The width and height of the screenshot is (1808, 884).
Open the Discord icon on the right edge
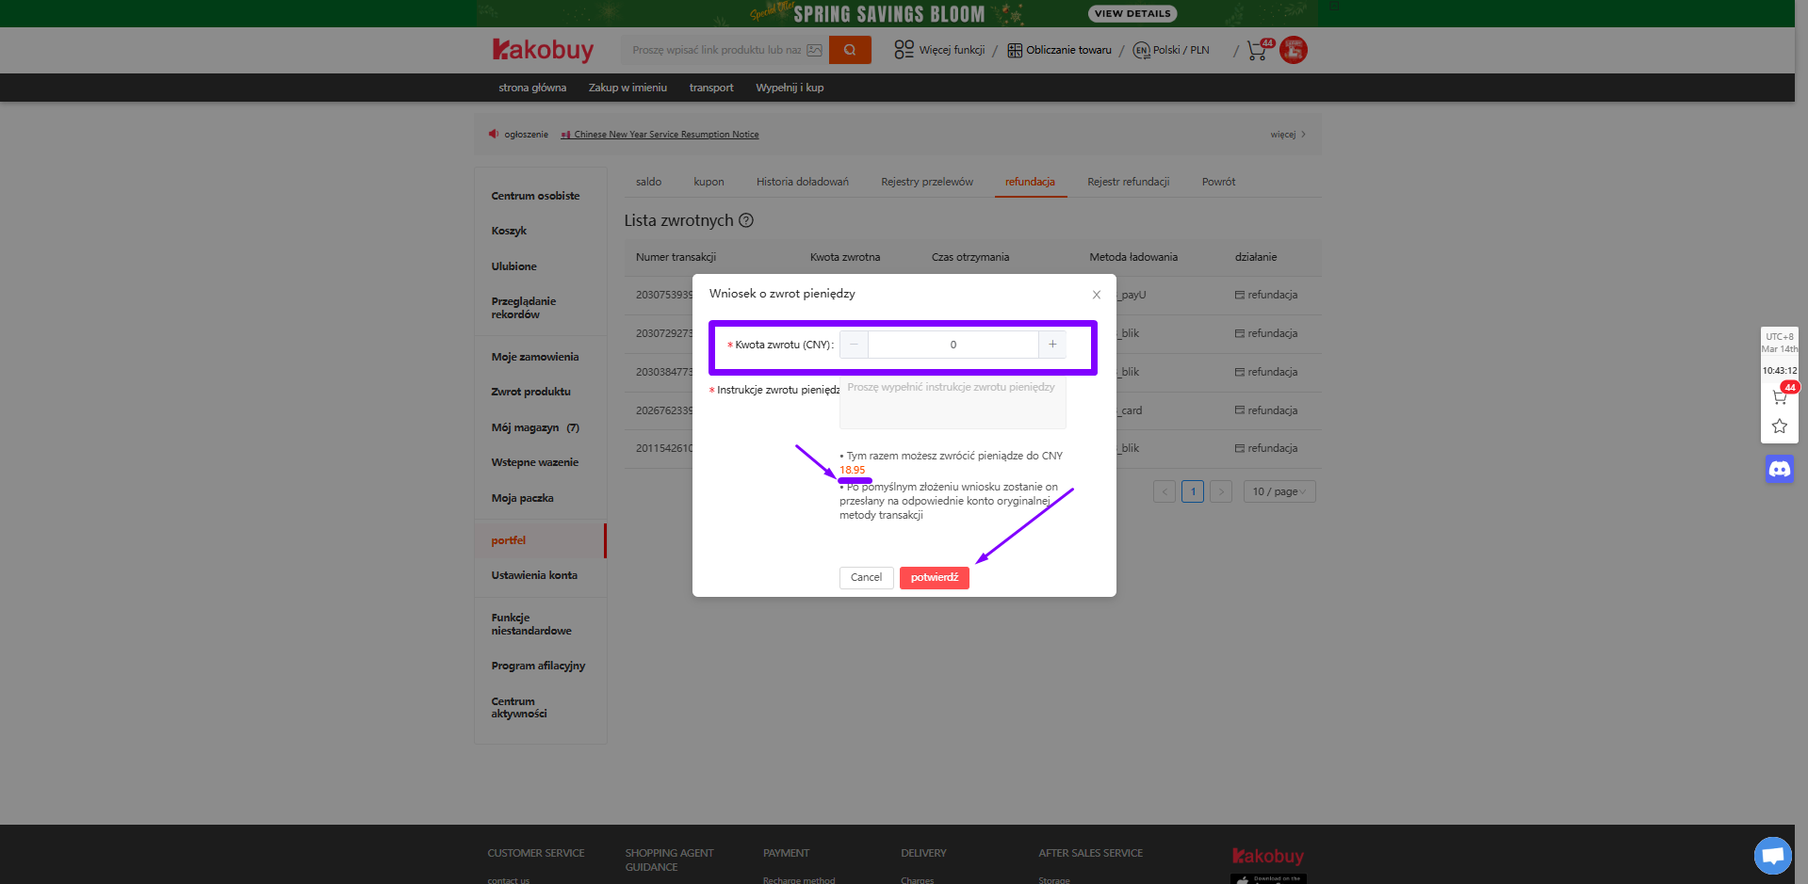[1779, 468]
